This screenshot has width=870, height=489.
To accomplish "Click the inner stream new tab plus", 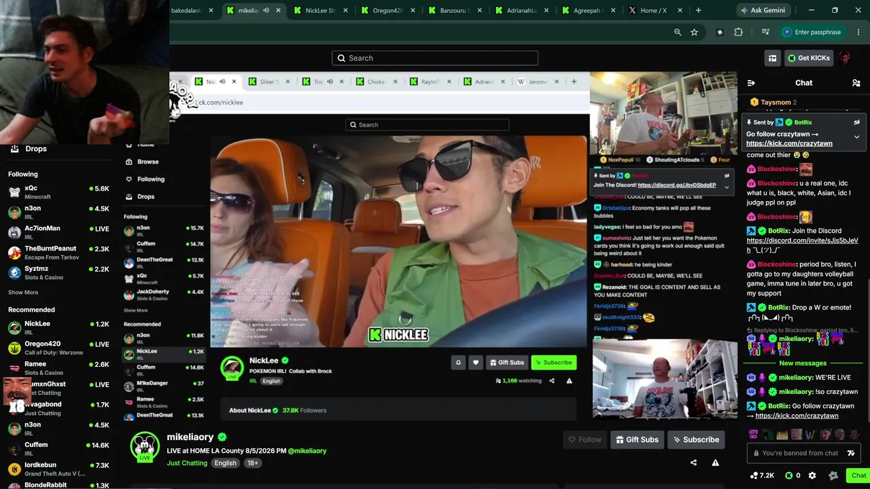I will click(574, 81).
